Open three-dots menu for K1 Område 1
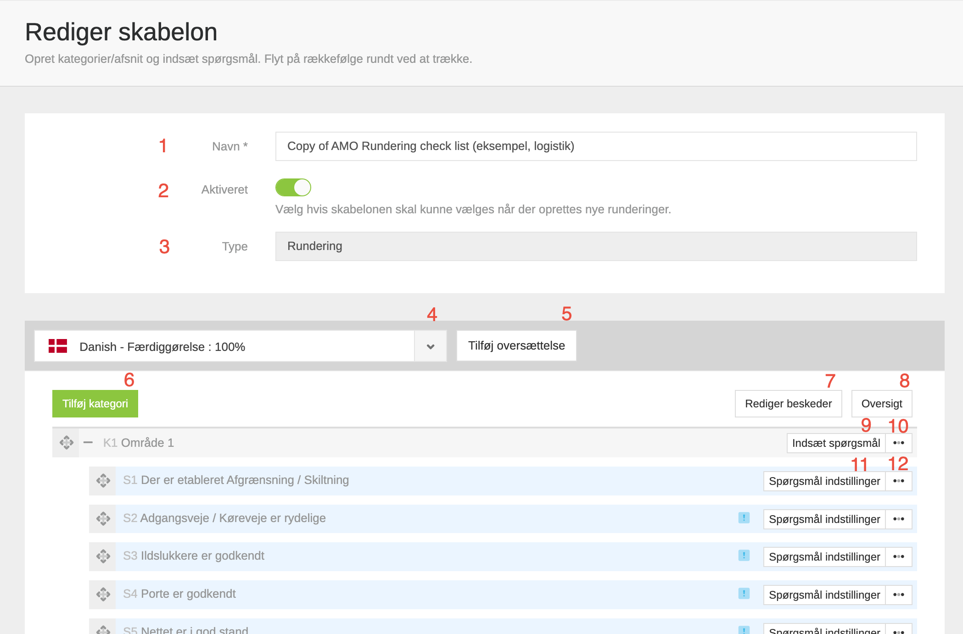 click(898, 443)
